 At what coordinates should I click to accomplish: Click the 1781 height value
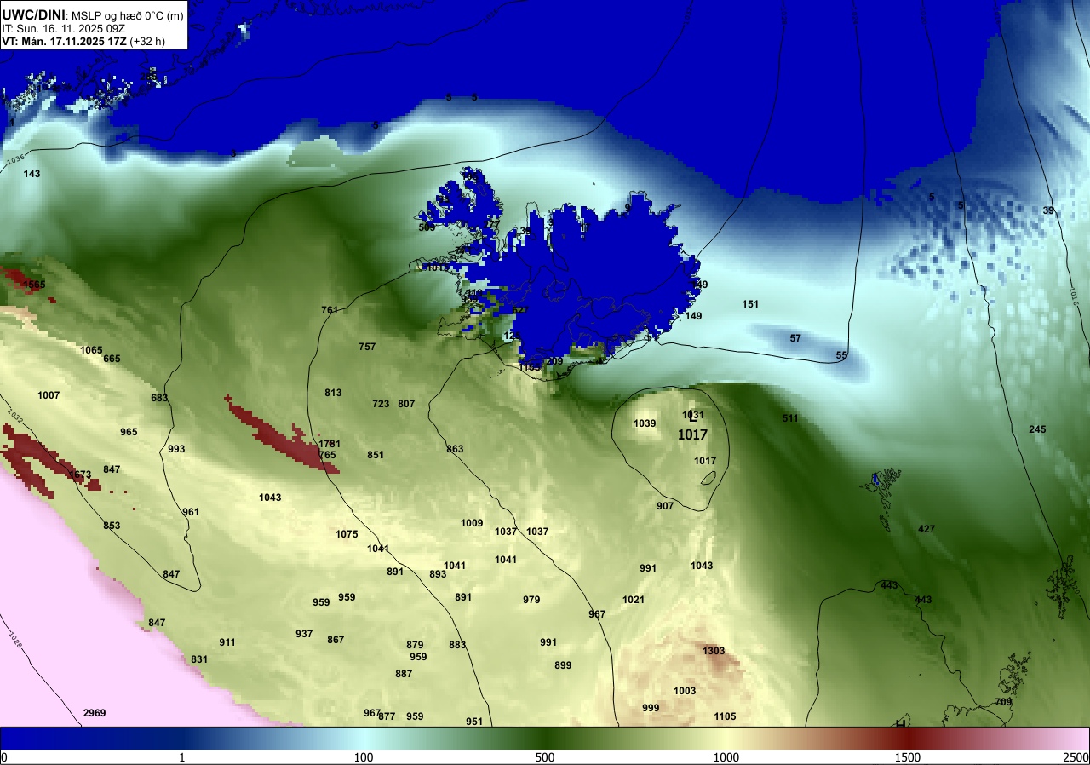click(329, 445)
